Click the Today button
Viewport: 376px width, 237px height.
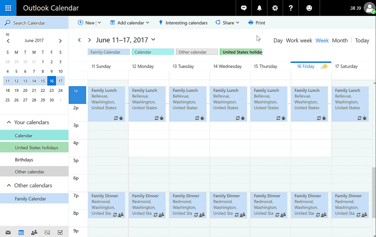[362, 40]
